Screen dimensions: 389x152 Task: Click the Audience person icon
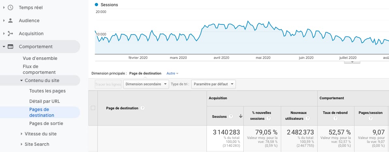[x=10, y=21]
